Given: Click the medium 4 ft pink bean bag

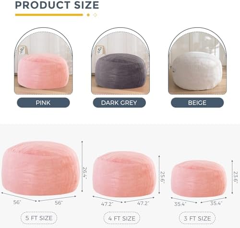Looking at the screenshot, I should (x=124, y=174).
